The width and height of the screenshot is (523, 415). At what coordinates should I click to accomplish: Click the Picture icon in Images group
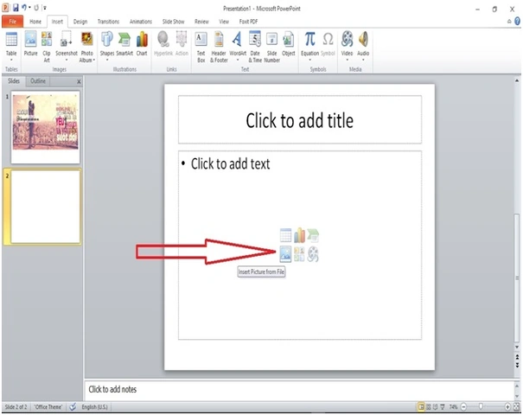click(x=30, y=43)
